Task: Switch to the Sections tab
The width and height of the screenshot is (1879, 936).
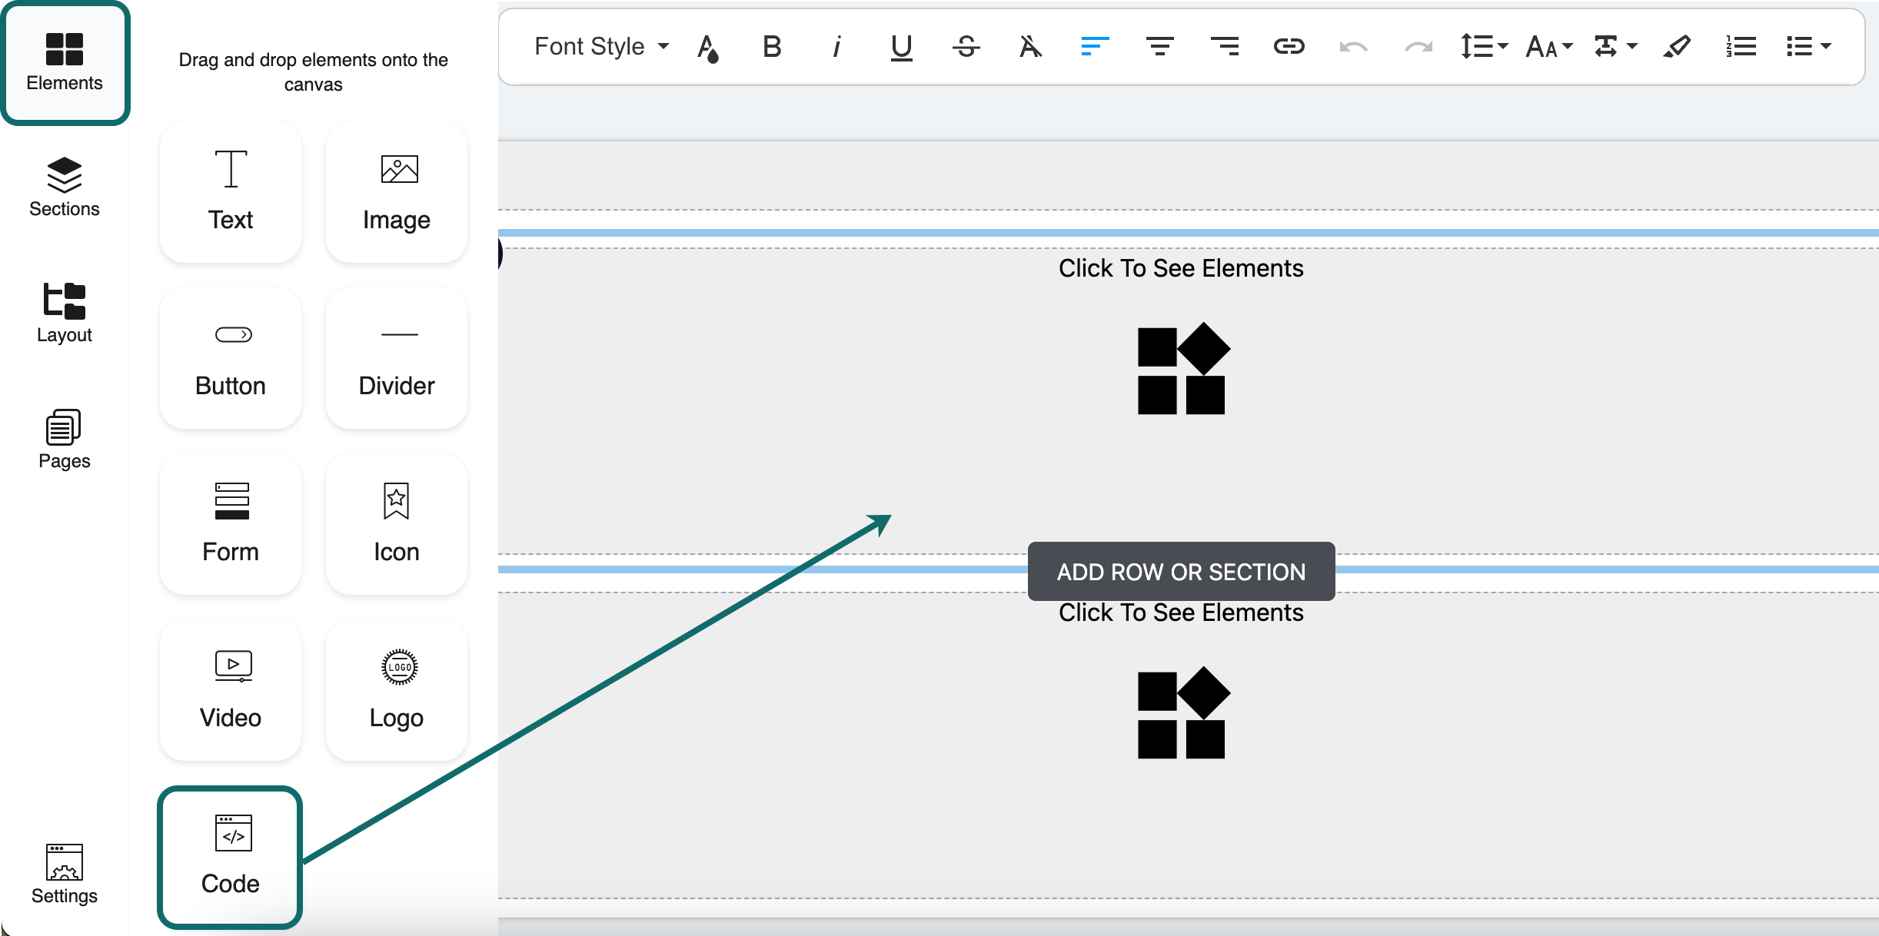Action: tap(65, 187)
